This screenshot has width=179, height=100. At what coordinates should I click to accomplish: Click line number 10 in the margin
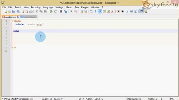(x=6, y=51)
